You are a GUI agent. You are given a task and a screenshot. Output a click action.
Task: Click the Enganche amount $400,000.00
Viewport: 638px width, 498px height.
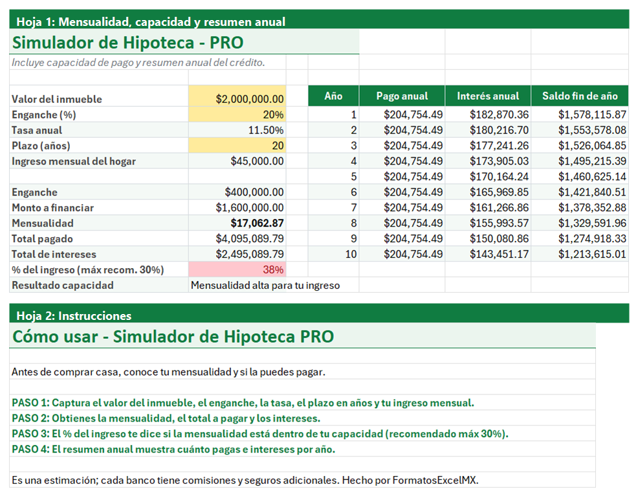point(237,192)
